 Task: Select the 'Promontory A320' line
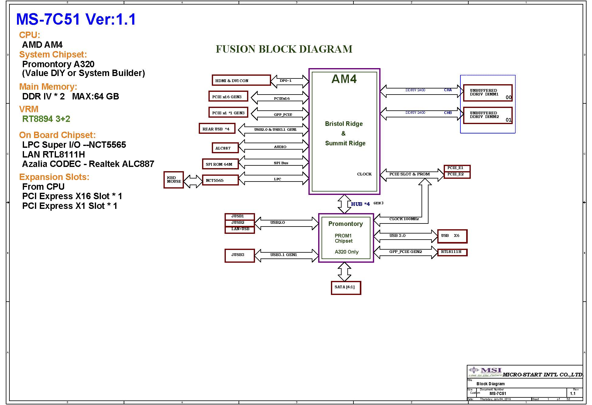(58, 64)
